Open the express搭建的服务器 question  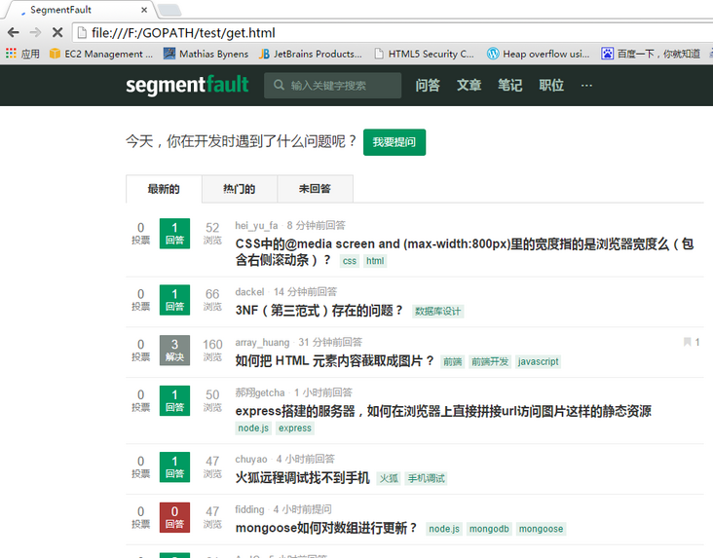tap(443, 411)
